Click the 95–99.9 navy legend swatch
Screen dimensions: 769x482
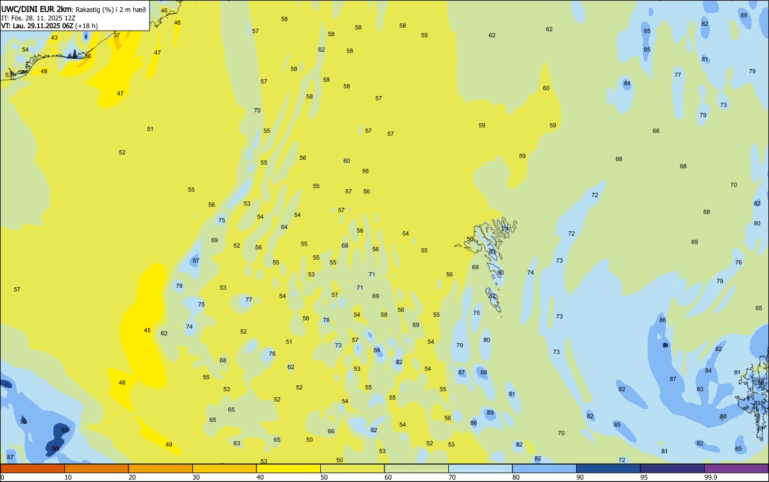tap(672, 468)
